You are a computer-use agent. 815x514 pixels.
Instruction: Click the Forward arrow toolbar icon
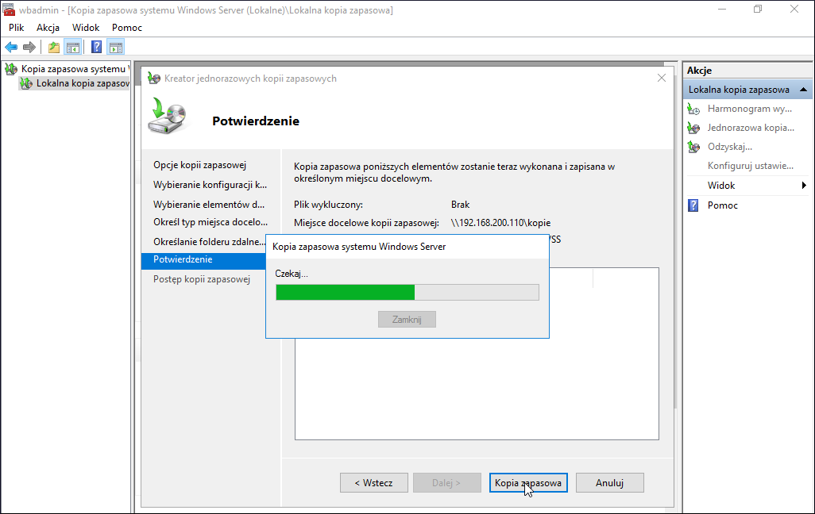coord(29,48)
